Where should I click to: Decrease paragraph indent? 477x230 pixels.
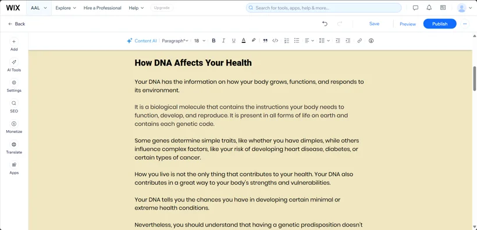point(337,41)
